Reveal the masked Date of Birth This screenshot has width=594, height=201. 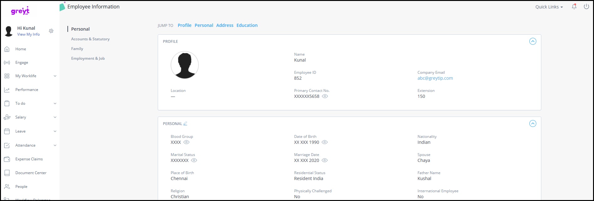click(x=325, y=142)
